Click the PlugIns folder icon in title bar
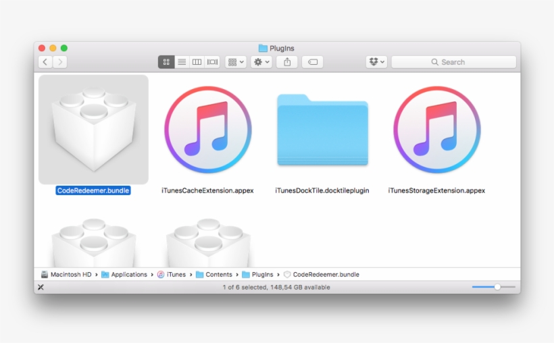554x343 pixels. pyautogui.click(x=263, y=48)
